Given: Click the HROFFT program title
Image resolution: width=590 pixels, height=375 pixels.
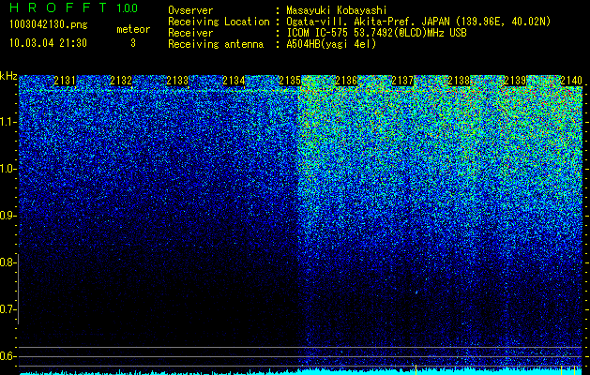Looking at the screenshot, I should pyautogui.click(x=58, y=7).
